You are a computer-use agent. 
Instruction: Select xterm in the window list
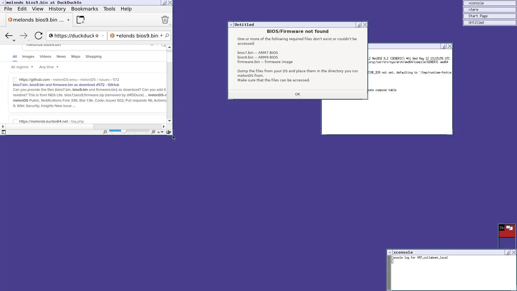[x=489, y=9]
